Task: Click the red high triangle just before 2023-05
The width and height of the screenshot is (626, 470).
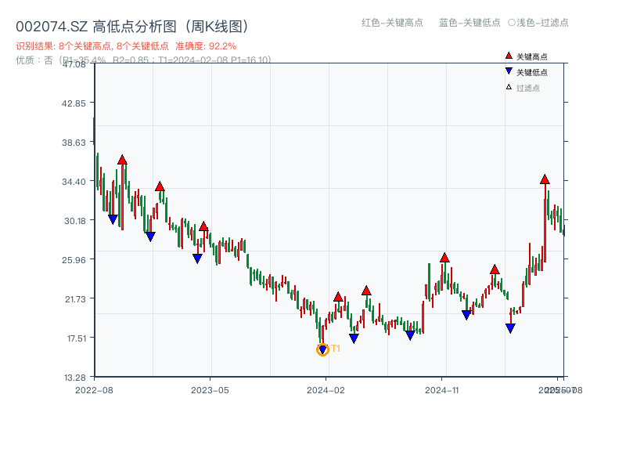Action: coord(203,226)
